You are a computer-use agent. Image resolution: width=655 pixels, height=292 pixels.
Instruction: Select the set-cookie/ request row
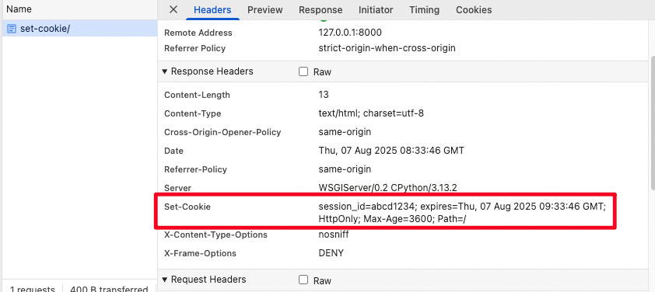tap(79, 30)
